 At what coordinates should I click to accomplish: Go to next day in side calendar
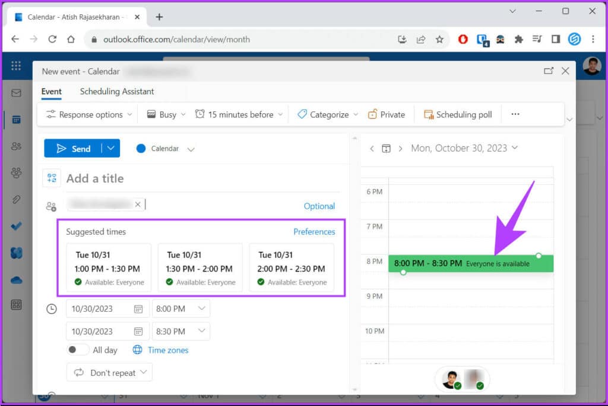[400, 149]
